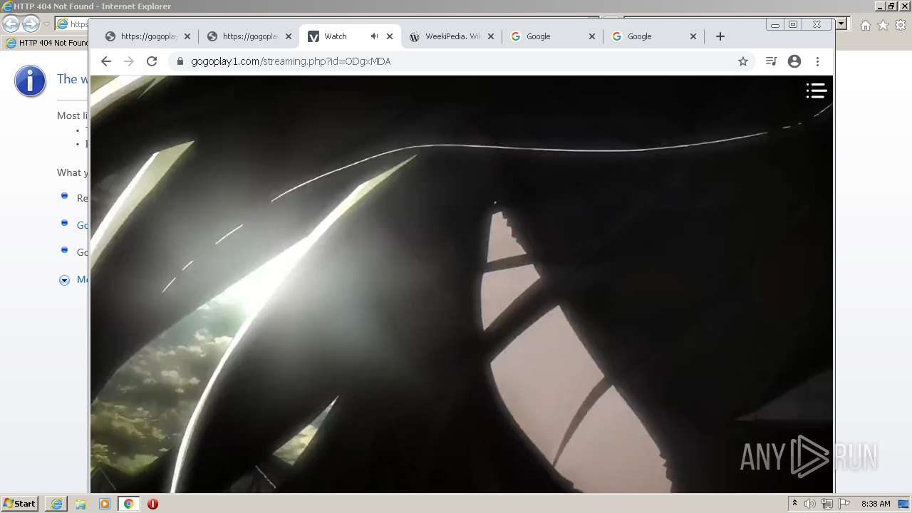912x513 pixels.
Task: Open the volume speaker tray icon
Action: tap(810, 504)
